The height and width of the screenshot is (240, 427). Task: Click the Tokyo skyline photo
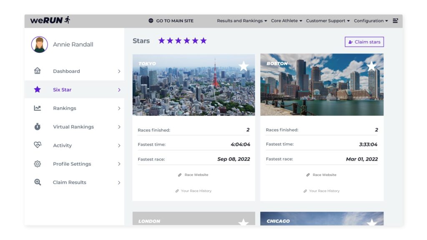tap(193, 85)
